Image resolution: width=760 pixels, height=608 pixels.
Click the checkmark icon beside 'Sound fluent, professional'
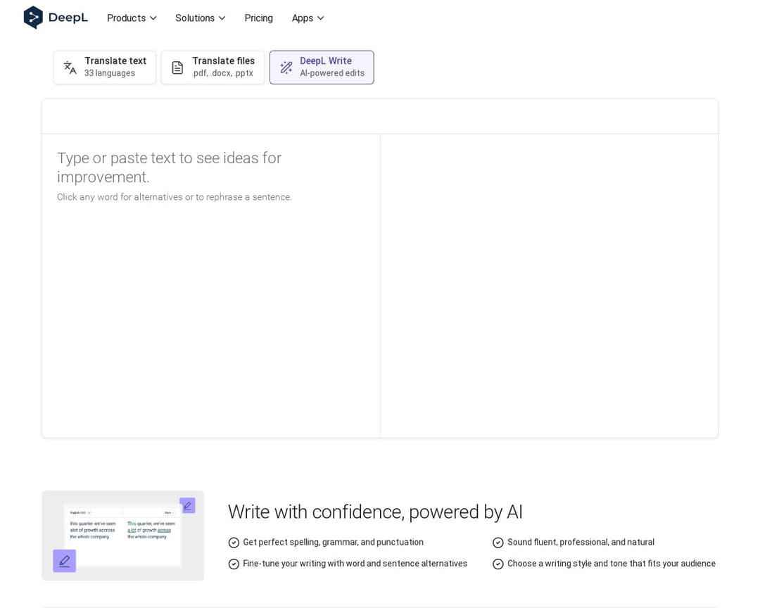point(498,543)
